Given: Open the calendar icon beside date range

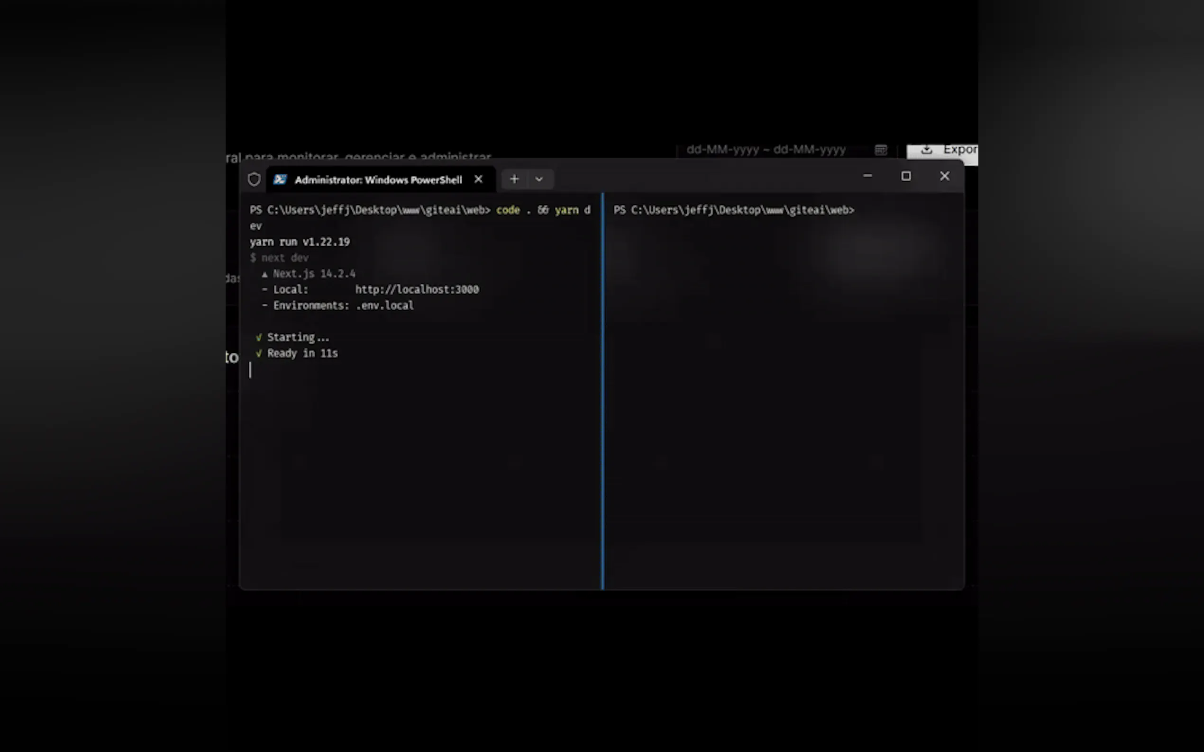Looking at the screenshot, I should (880, 150).
